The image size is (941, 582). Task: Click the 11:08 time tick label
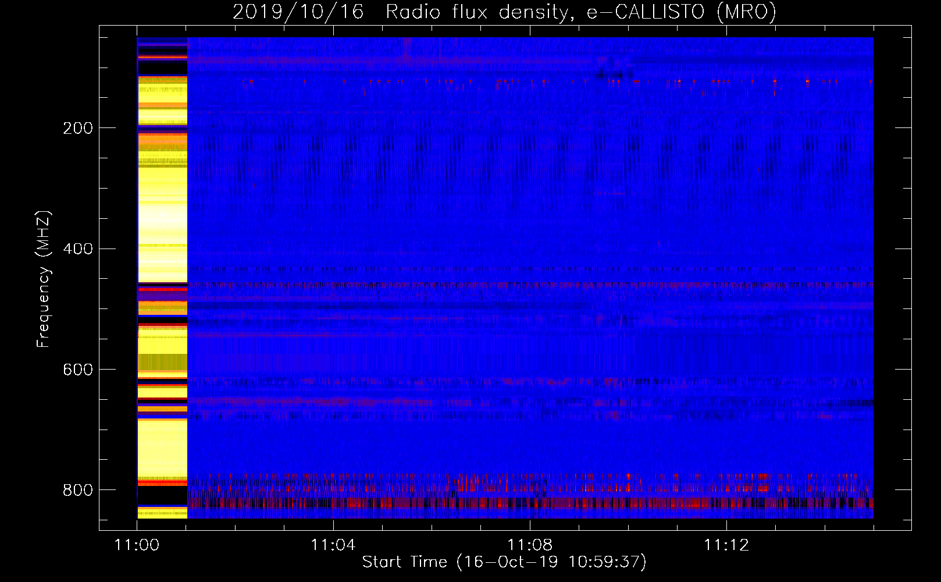[529, 545]
